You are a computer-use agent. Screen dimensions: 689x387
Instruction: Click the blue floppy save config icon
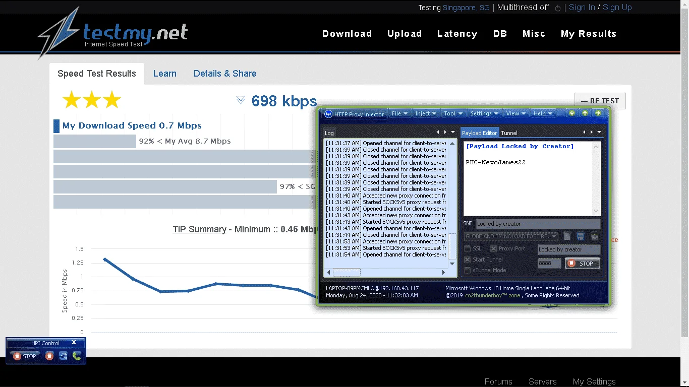tap(581, 236)
